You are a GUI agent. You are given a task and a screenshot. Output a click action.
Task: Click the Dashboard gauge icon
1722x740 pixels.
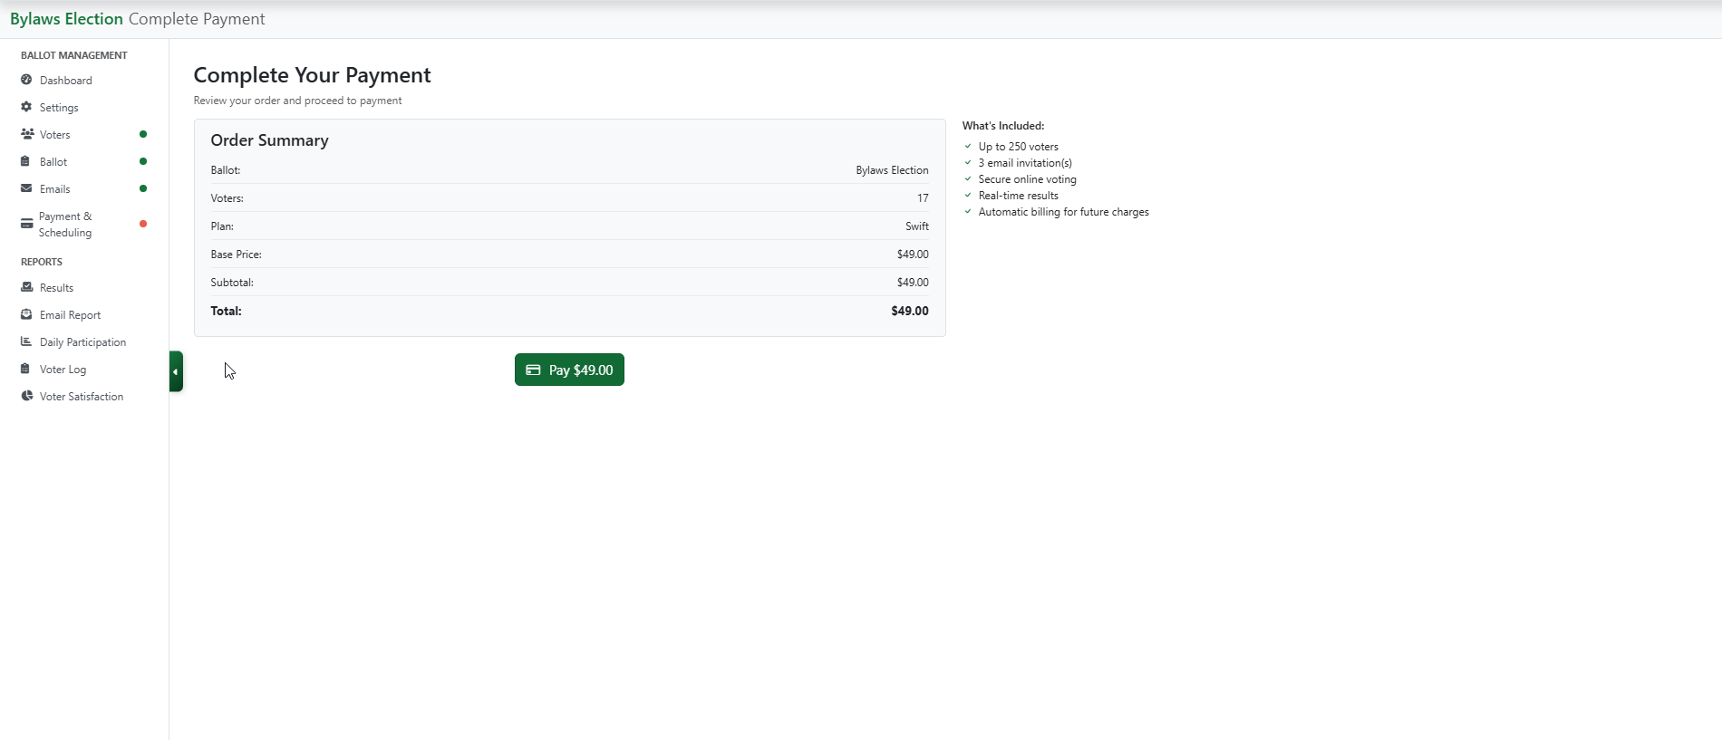(x=26, y=80)
